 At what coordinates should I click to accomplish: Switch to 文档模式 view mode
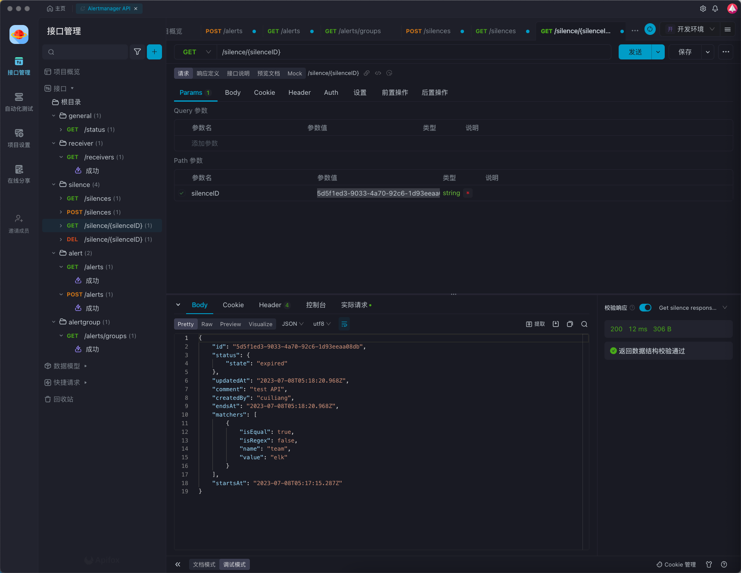tap(204, 564)
